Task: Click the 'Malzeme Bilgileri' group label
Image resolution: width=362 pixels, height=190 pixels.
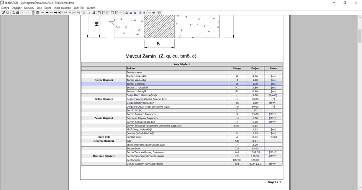Action: pos(104,156)
